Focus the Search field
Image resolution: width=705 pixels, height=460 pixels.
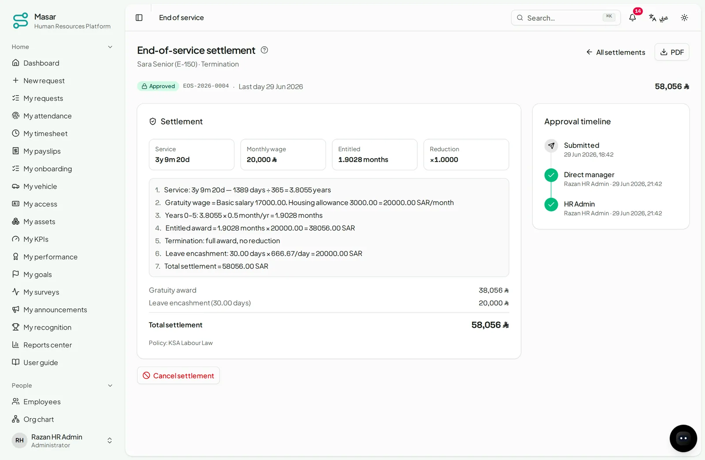pos(566,18)
